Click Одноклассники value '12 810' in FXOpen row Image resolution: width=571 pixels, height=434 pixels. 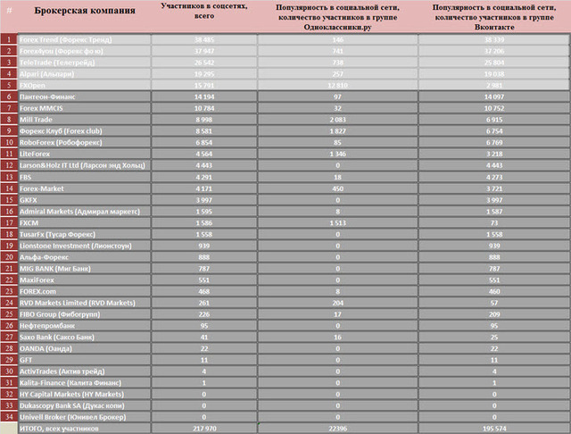[337, 85]
